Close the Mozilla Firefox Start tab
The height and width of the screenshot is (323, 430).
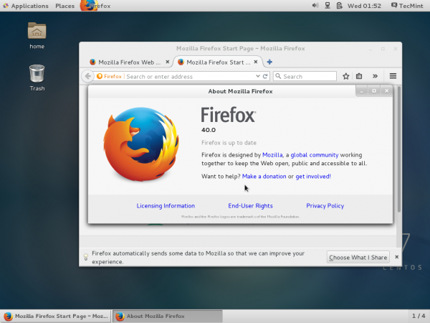point(256,62)
